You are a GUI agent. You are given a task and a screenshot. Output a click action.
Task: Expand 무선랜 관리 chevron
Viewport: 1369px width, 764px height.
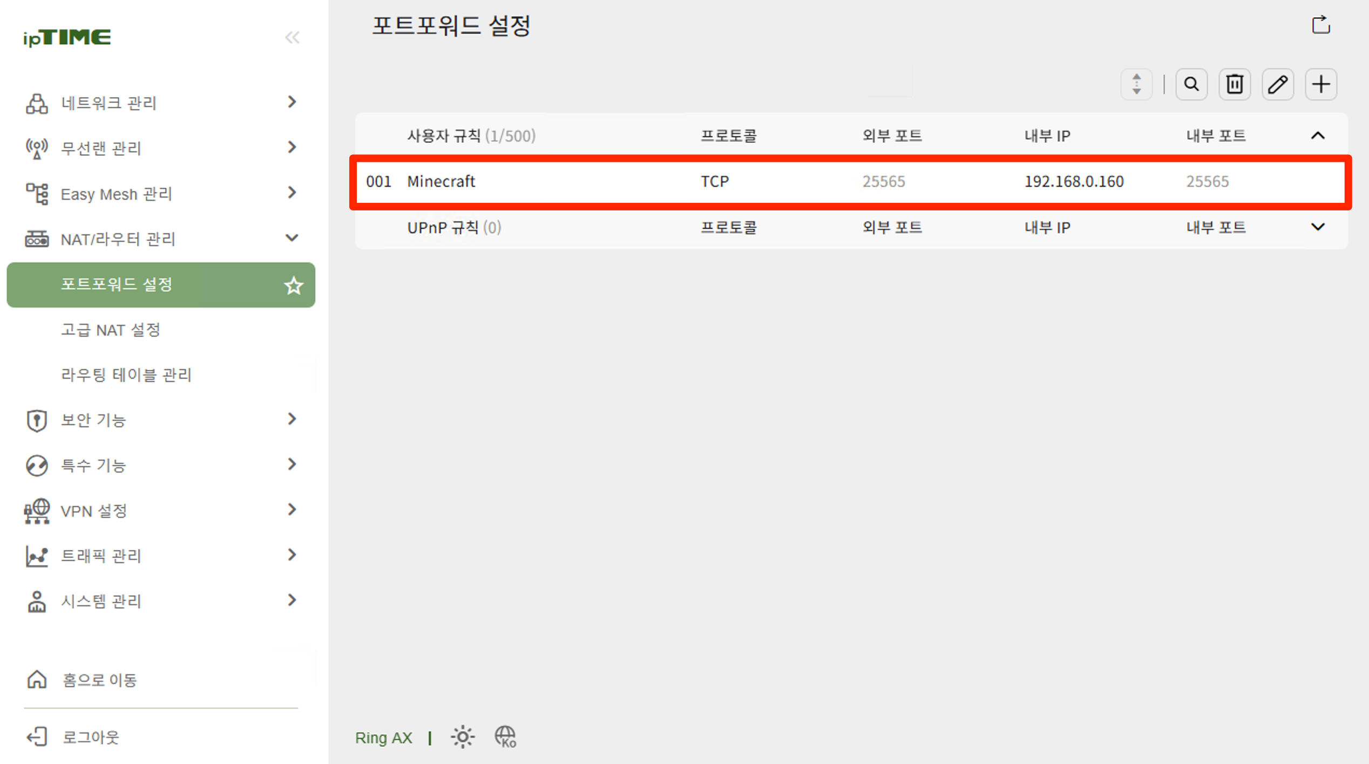tap(292, 147)
